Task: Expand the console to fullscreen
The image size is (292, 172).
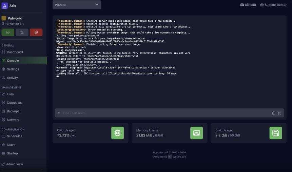Action: [x=279, y=113]
